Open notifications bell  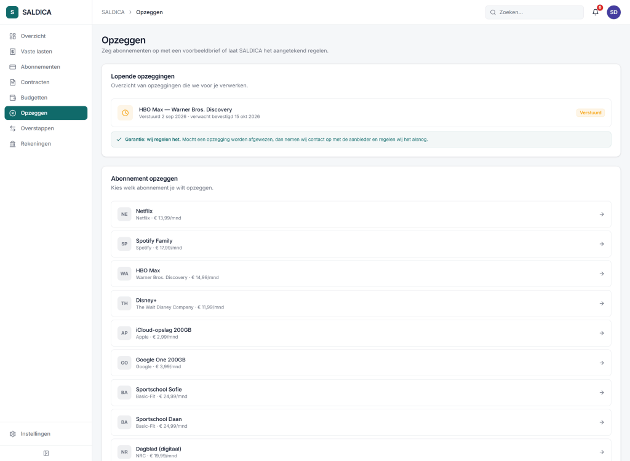[596, 12]
